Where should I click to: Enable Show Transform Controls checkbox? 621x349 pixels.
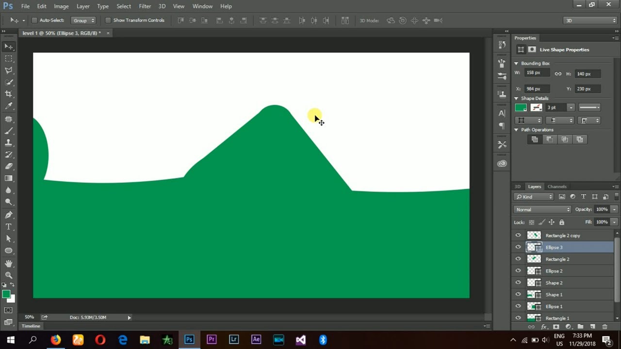[108, 20]
